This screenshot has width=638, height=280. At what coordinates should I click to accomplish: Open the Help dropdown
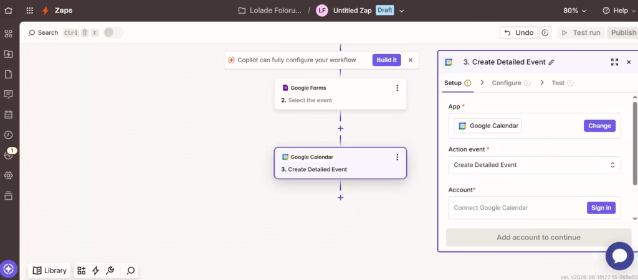[x=620, y=11]
